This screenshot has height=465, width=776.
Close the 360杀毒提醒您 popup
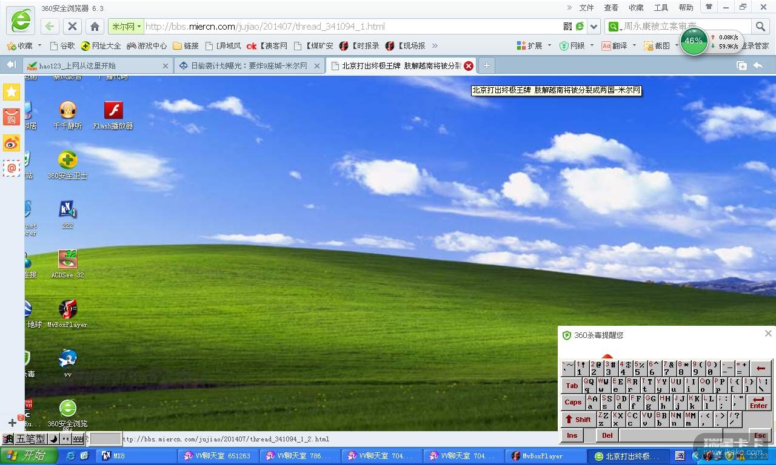coord(768,334)
